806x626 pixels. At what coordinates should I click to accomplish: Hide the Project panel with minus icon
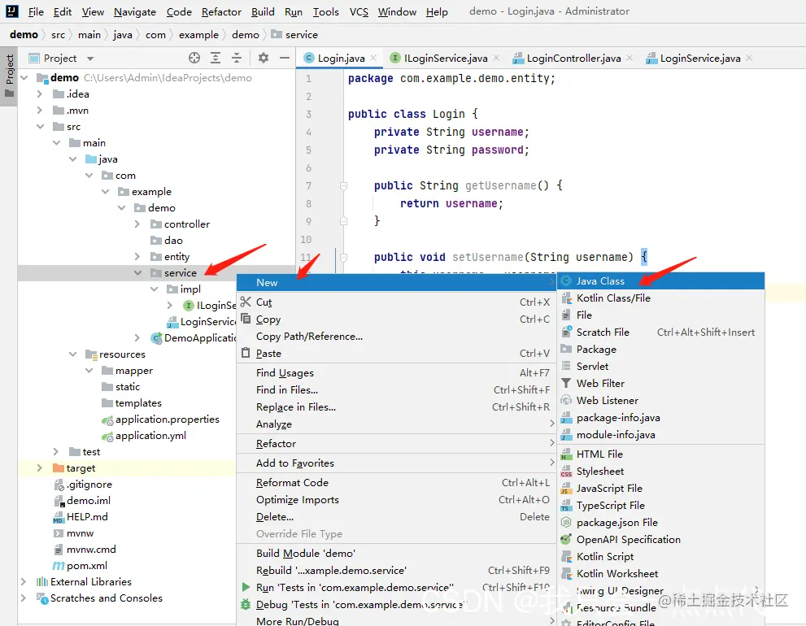(285, 58)
